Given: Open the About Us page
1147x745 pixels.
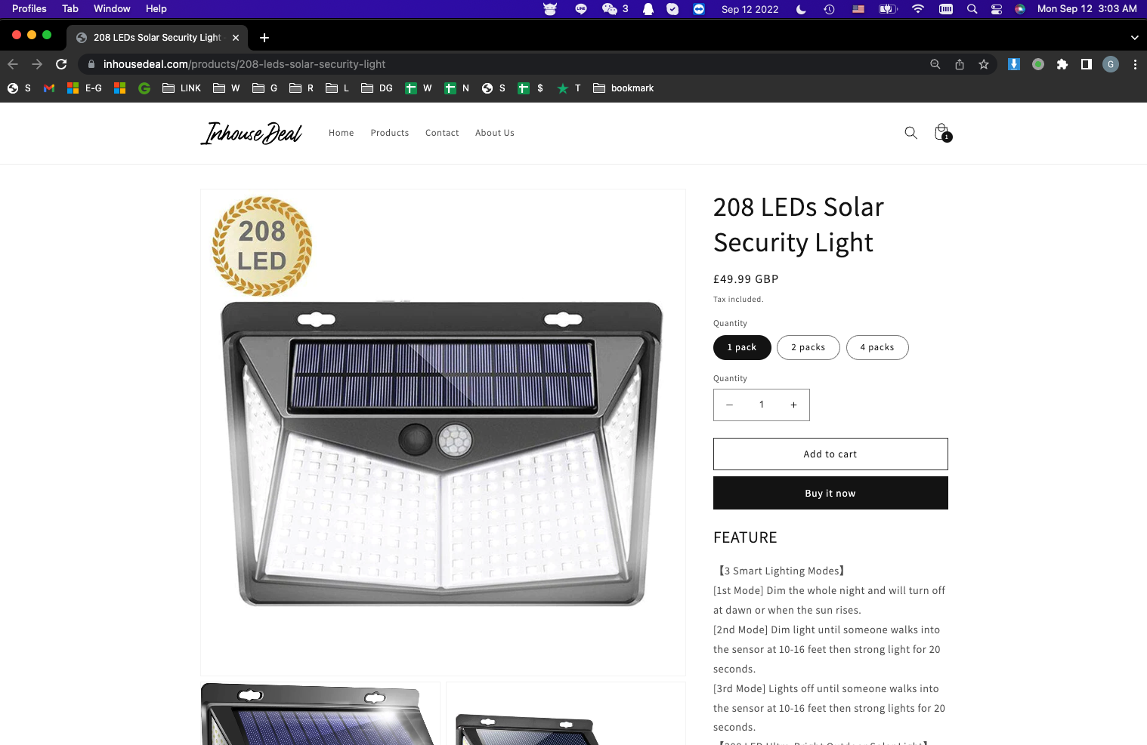Looking at the screenshot, I should [x=495, y=133].
